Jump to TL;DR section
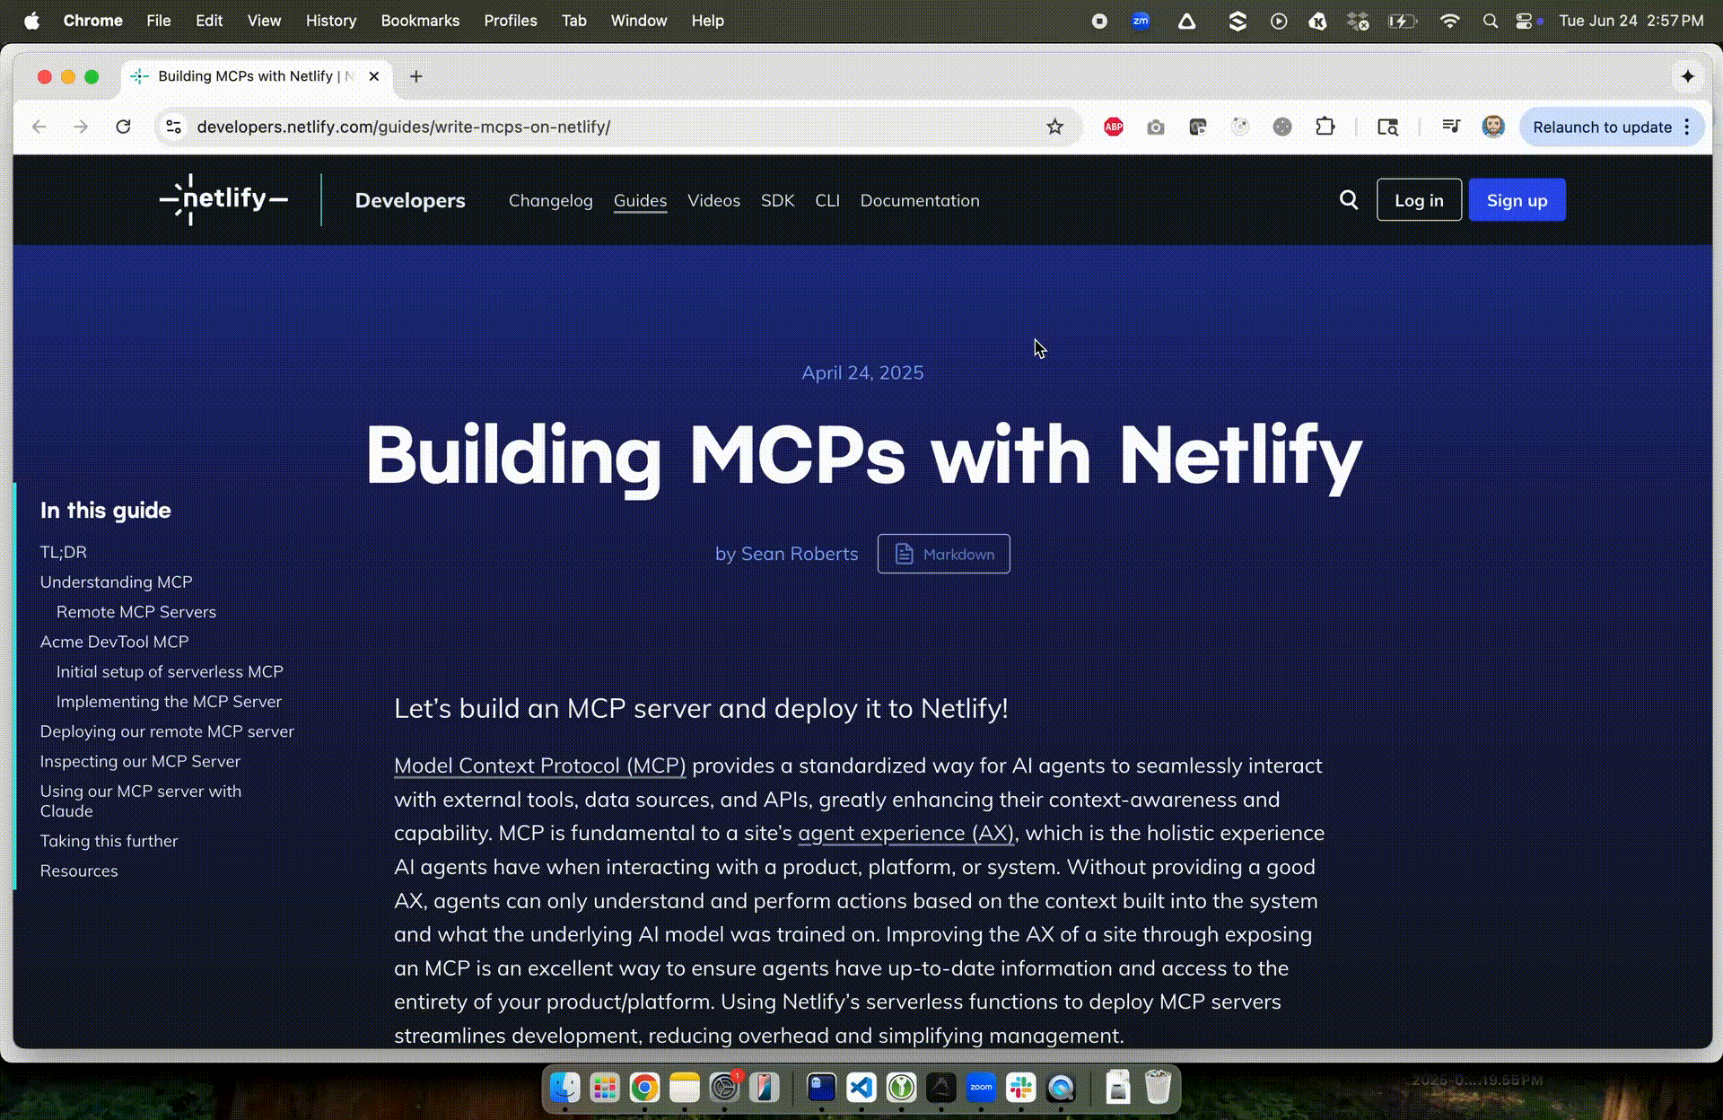1723x1120 pixels. [x=64, y=552]
